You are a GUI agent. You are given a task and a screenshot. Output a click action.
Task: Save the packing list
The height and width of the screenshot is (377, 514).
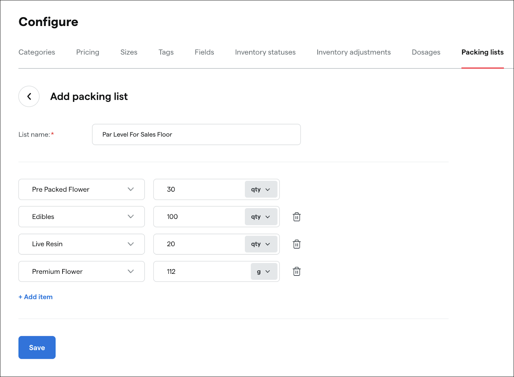37,347
